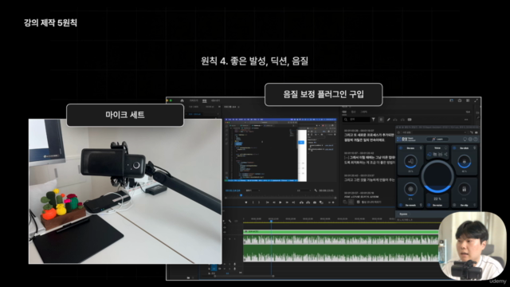Screen dimensions: 510x287
Task: Click the Export Frame camera icon
Action: coord(315,202)
